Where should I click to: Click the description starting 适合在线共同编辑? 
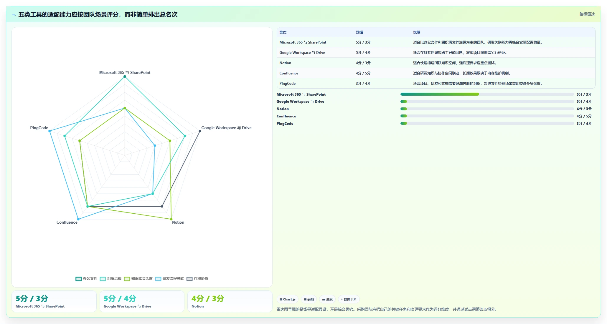pyautogui.click(x=460, y=53)
